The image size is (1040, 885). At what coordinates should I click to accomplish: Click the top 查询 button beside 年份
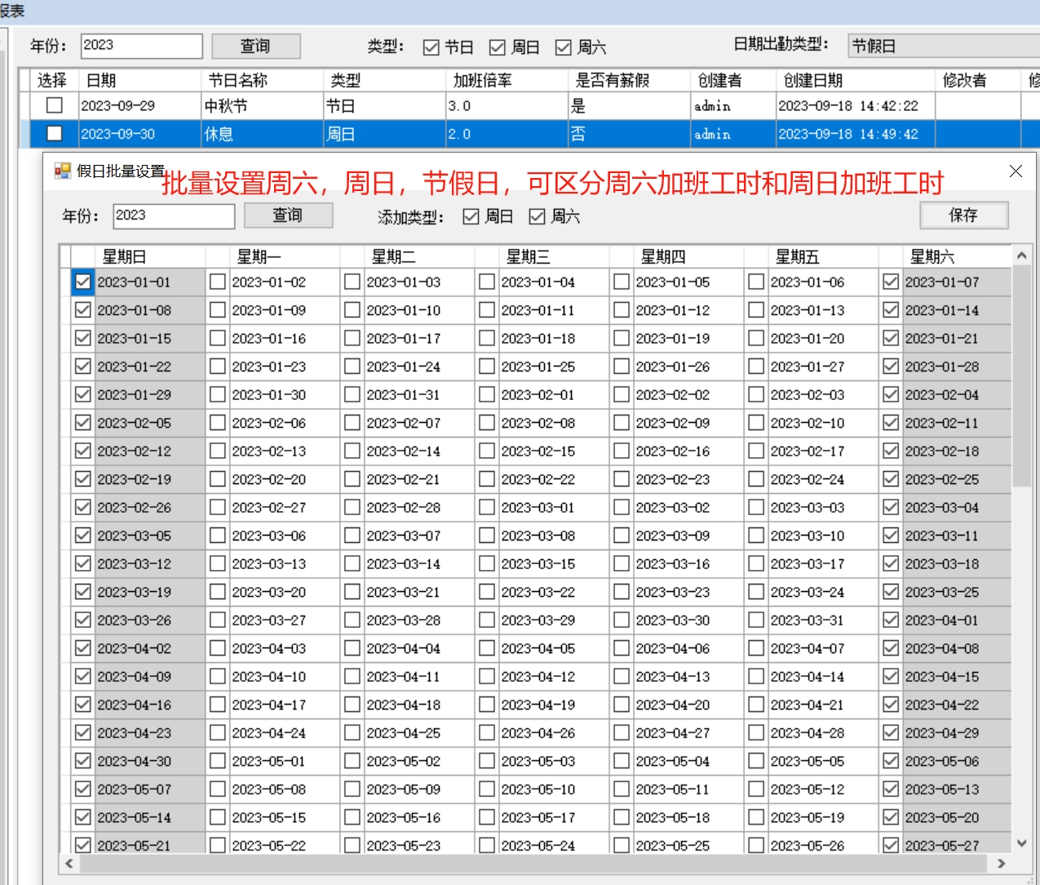coord(256,46)
